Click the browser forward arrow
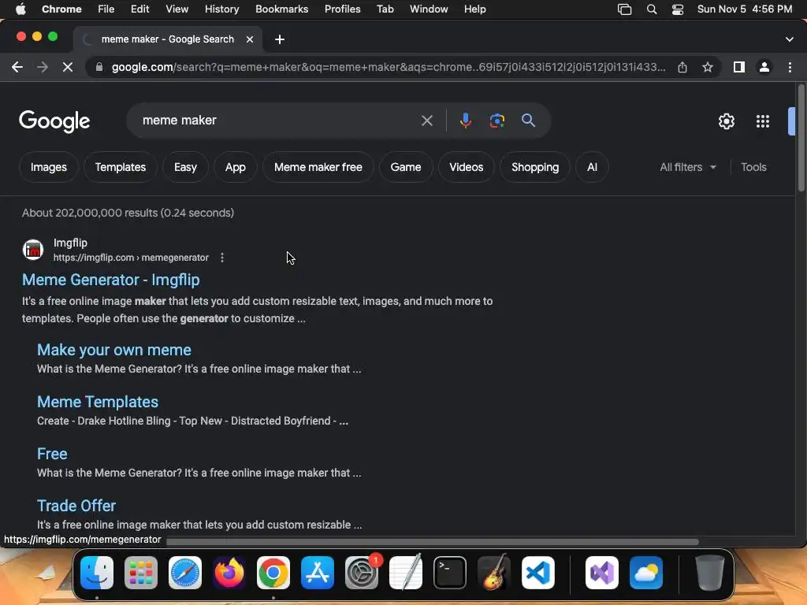Viewport: 807px width, 605px height. 43,67
